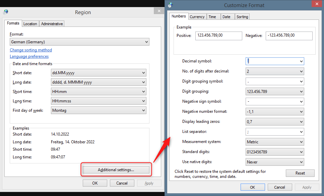Switch to the Administrative tab in Region
Image resolution: width=324 pixels, height=196 pixels.
[x=52, y=24]
